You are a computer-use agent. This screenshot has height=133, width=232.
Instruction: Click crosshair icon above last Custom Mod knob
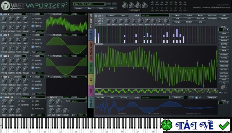pos(144,2)
